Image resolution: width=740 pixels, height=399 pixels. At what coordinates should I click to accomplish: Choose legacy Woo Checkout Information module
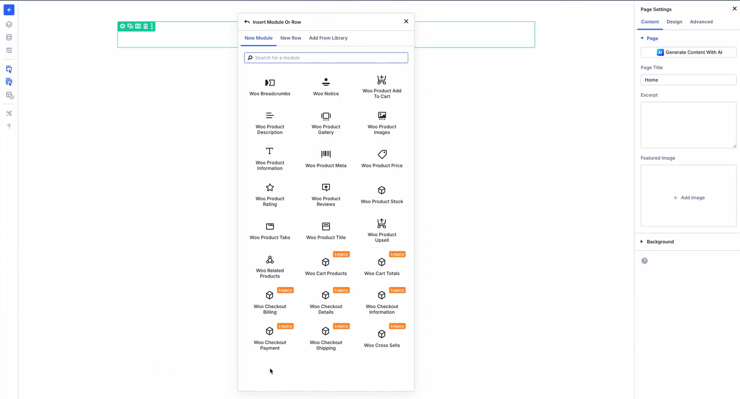tap(382, 303)
